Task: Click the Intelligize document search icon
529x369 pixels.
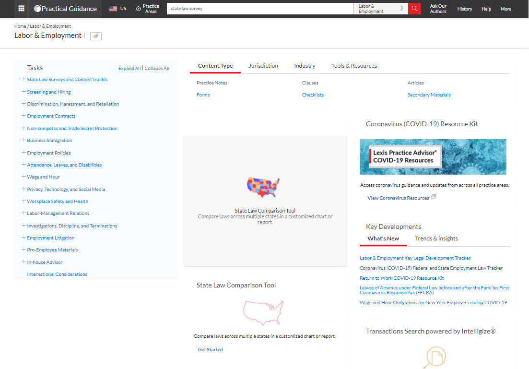Action: coord(435,357)
